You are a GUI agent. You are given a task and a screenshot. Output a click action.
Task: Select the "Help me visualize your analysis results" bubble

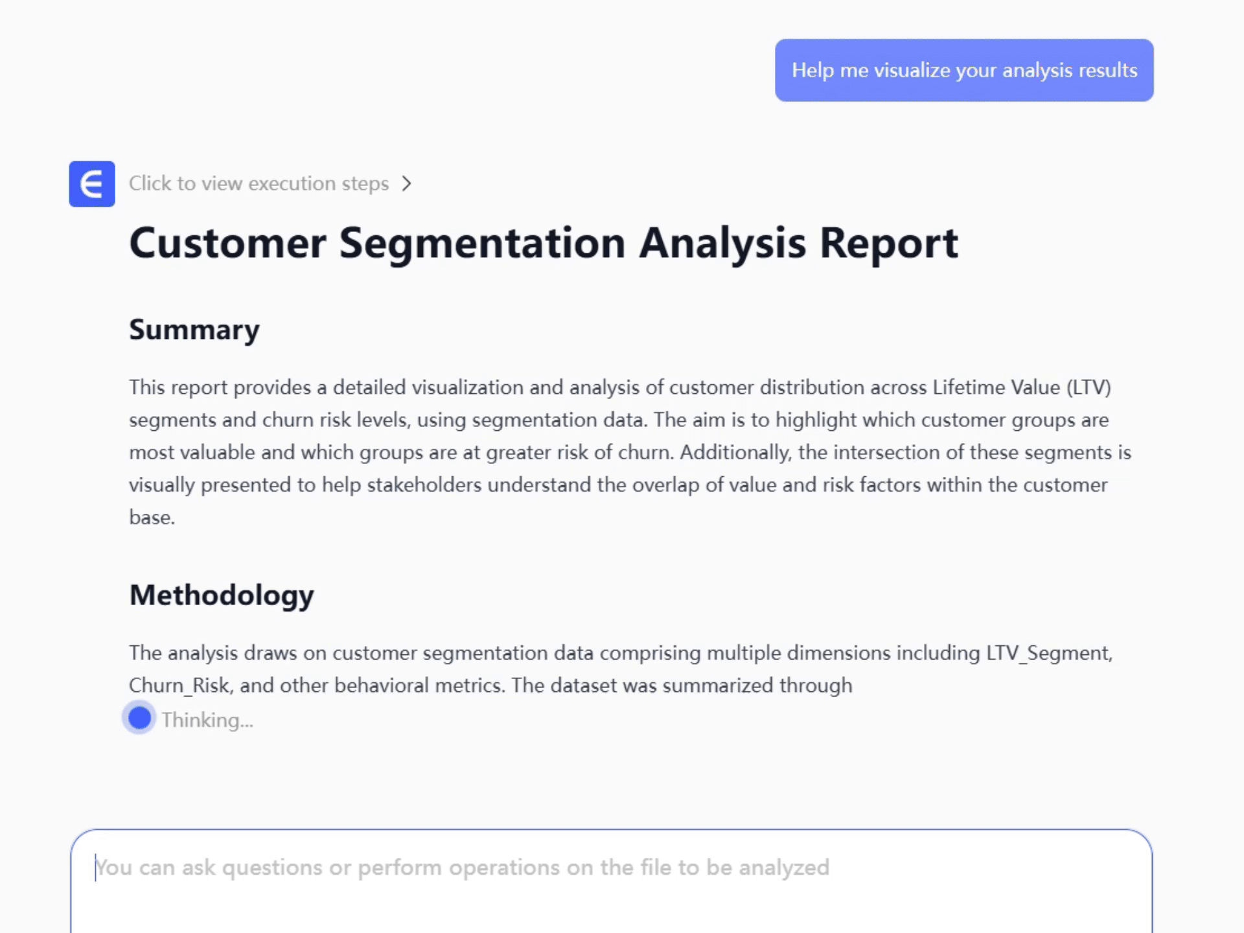(x=963, y=70)
